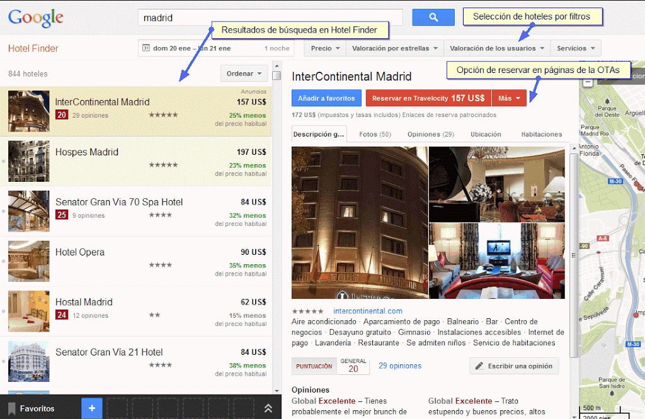Viewport: 645px width, 419px height.
Task: Open Valoración de los usuarios dropdown
Action: click(497, 48)
